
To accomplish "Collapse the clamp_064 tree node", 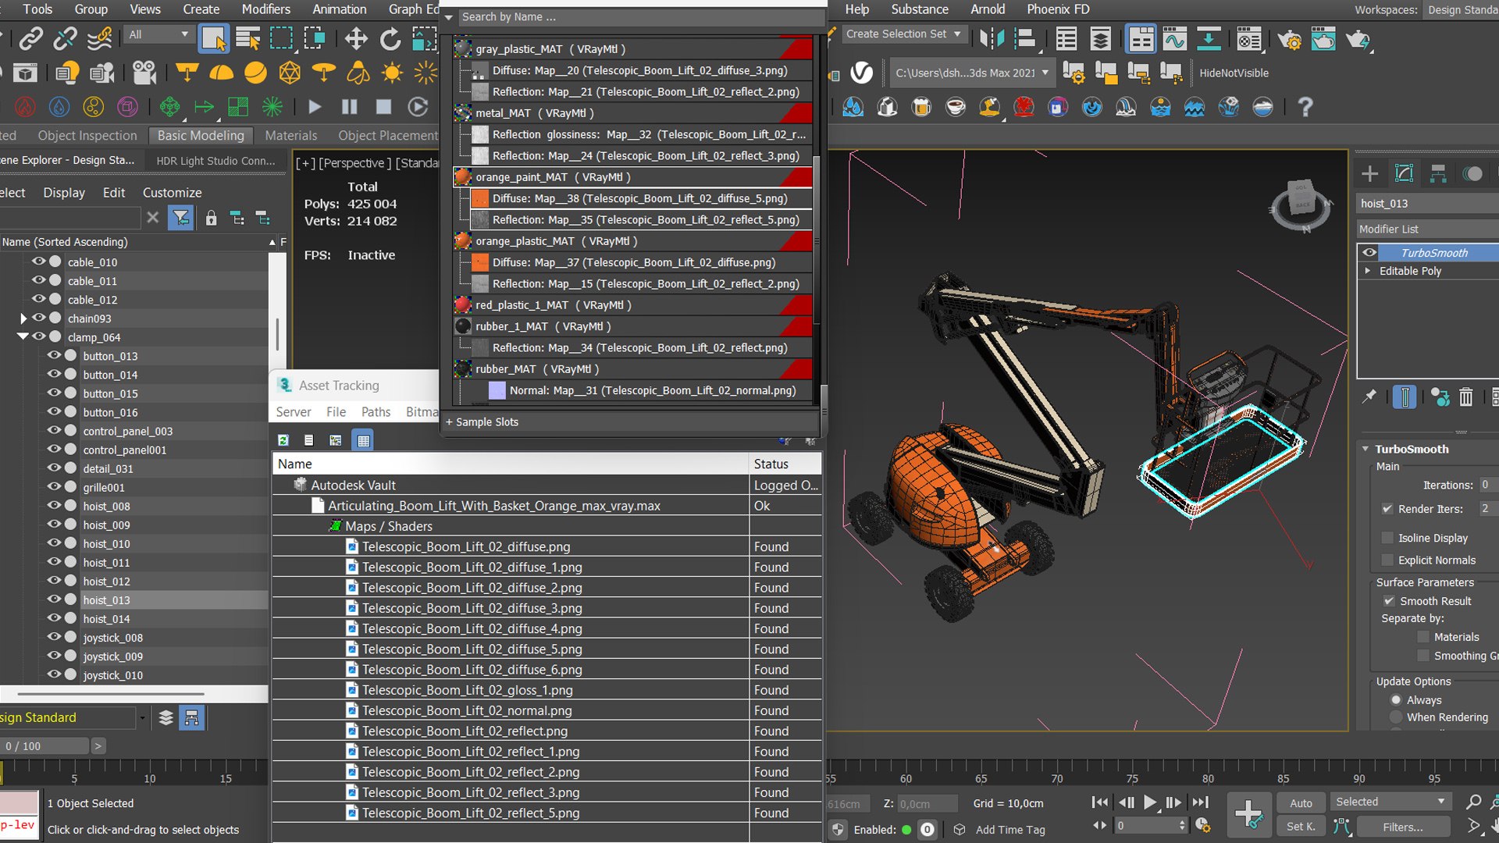I will 23,336.
